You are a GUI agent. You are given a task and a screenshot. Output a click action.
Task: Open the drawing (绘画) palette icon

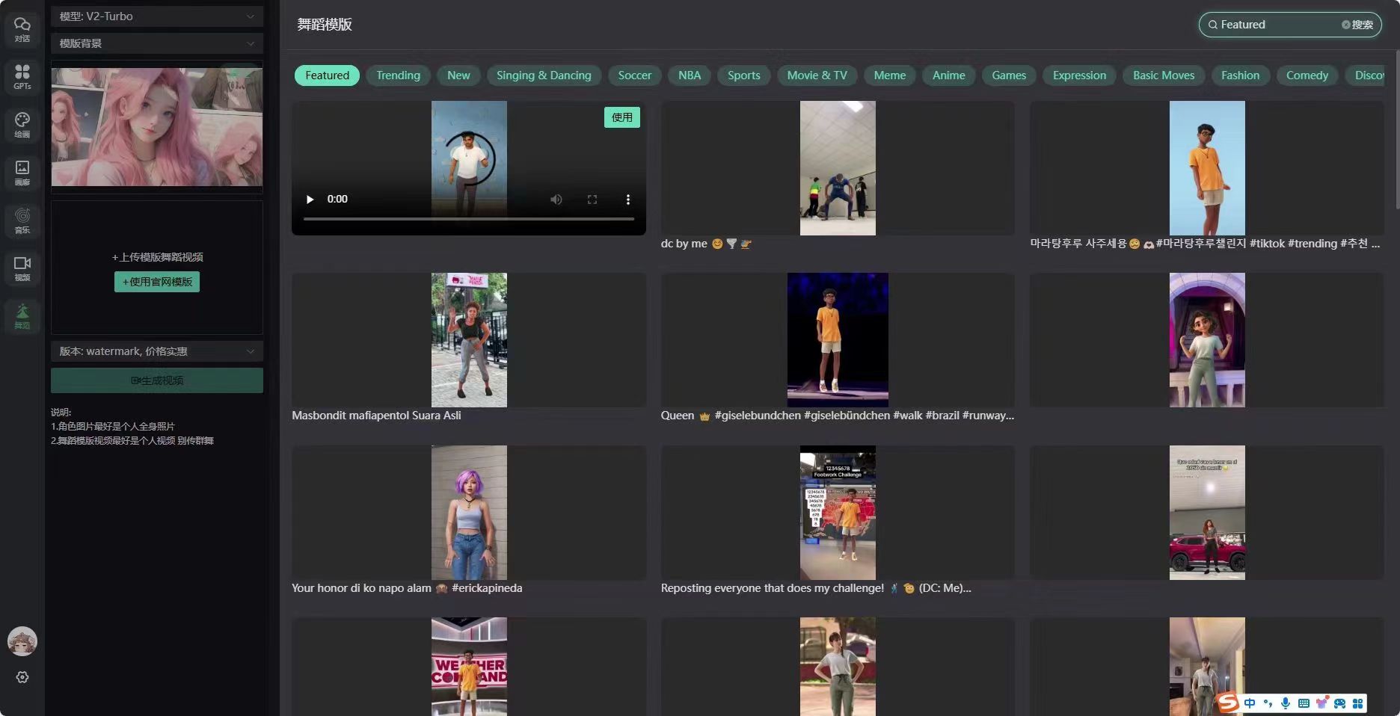pos(22,124)
